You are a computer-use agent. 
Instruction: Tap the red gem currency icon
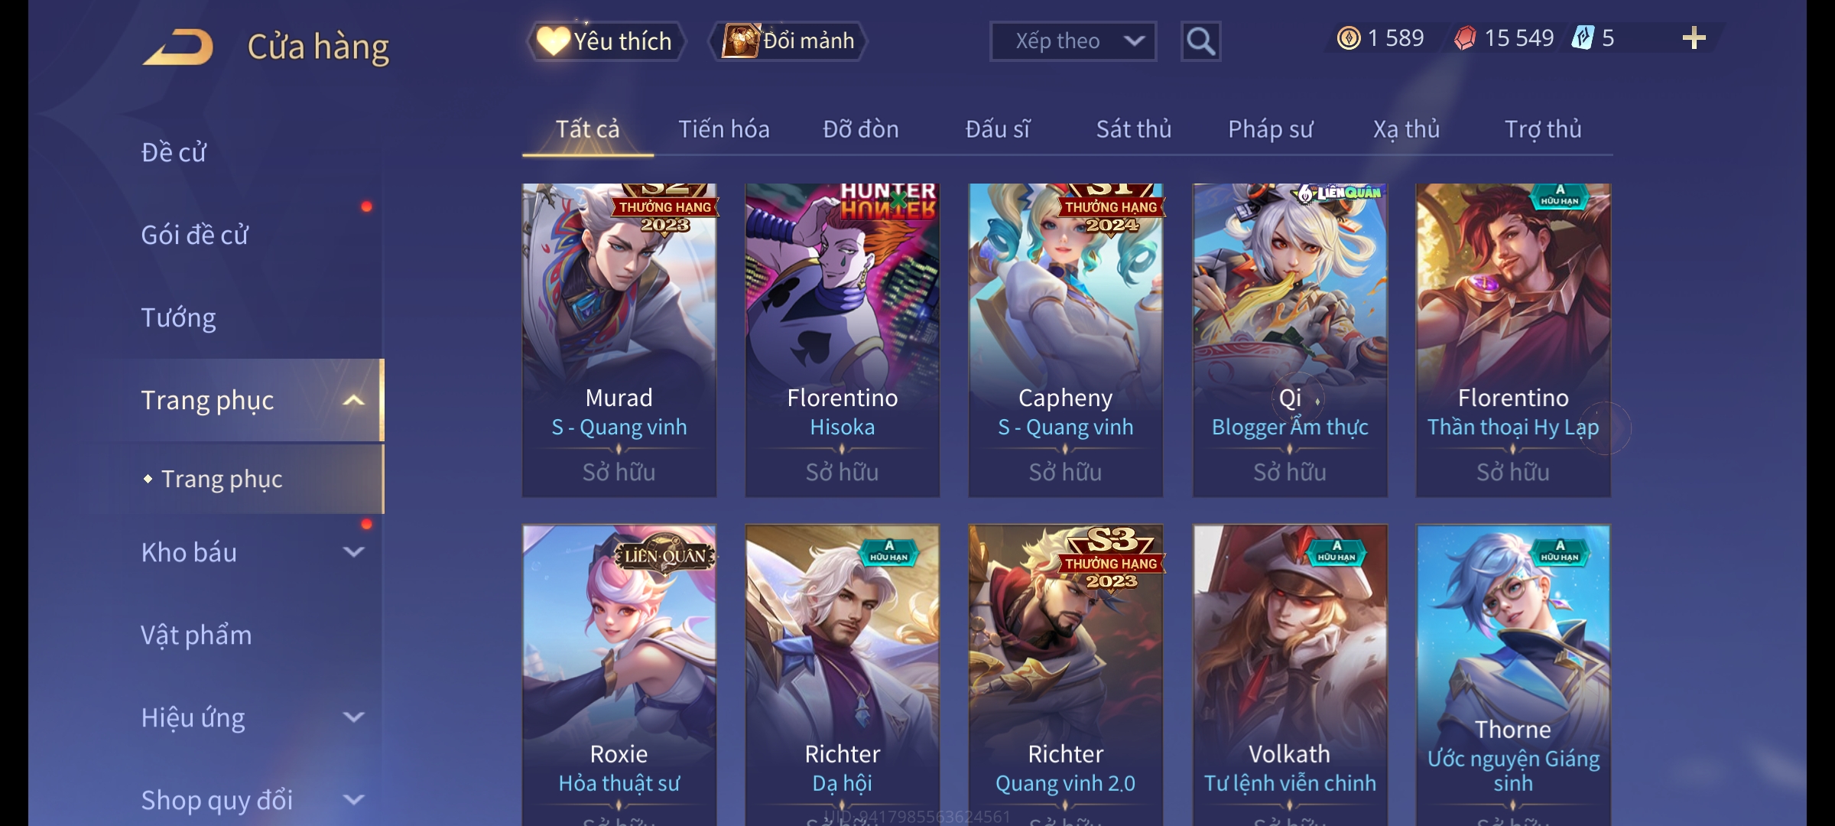tap(1465, 38)
